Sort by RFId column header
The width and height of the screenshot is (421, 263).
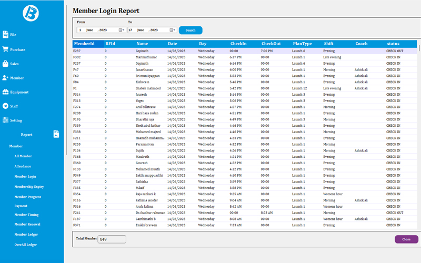pyautogui.click(x=119, y=44)
